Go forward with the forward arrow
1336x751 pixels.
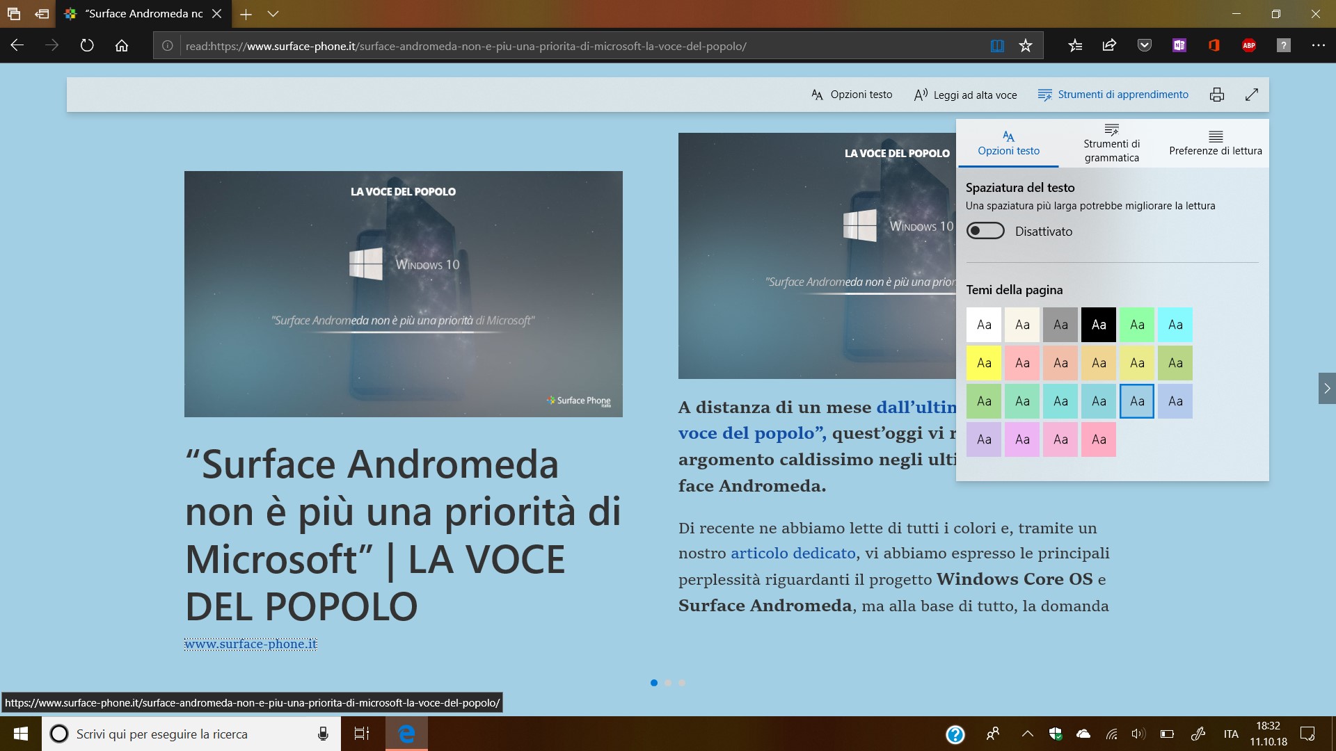pyautogui.click(x=51, y=45)
